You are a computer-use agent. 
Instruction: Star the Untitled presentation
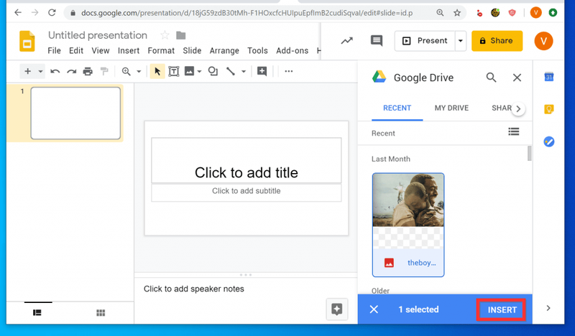click(x=165, y=35)
